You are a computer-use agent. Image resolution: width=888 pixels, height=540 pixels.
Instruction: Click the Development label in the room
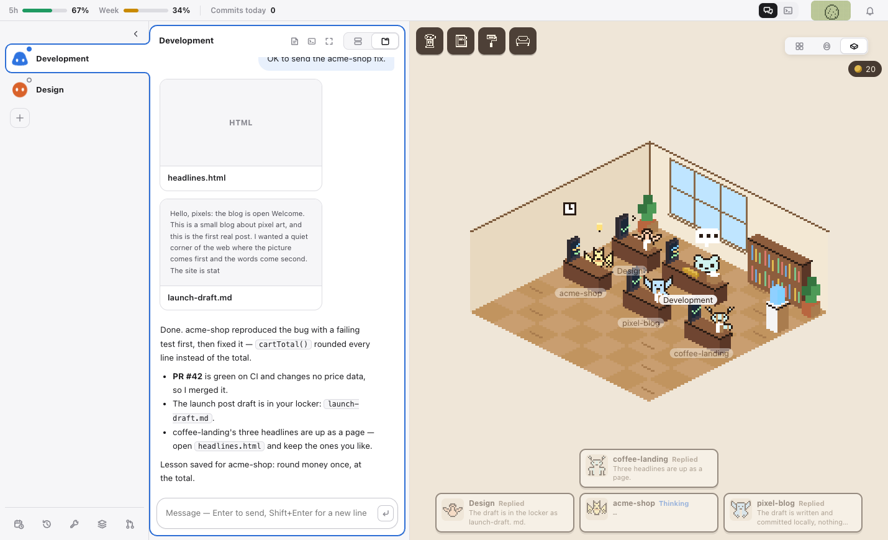(x=688, y=300)
